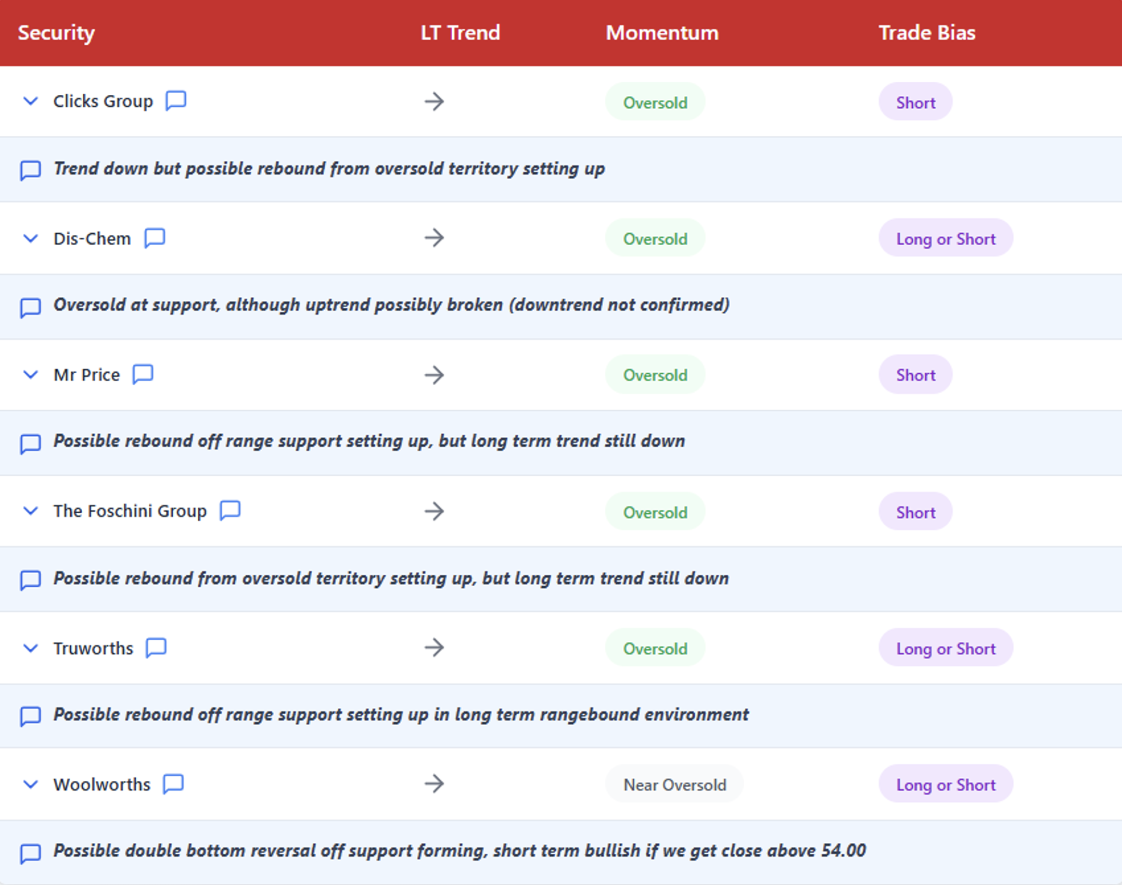Click Near Oversold badge for Woolworths
Image resolution: width=1122 pixels, height=885 pixels.
[674, 785]
